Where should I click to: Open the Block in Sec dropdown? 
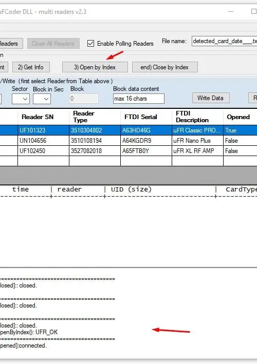tap(42, 99)
